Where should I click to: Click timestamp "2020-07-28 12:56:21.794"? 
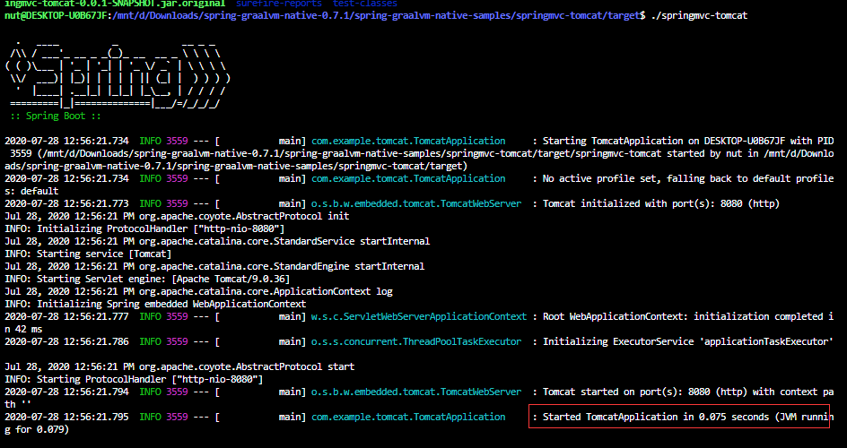[x=66, y=392]
